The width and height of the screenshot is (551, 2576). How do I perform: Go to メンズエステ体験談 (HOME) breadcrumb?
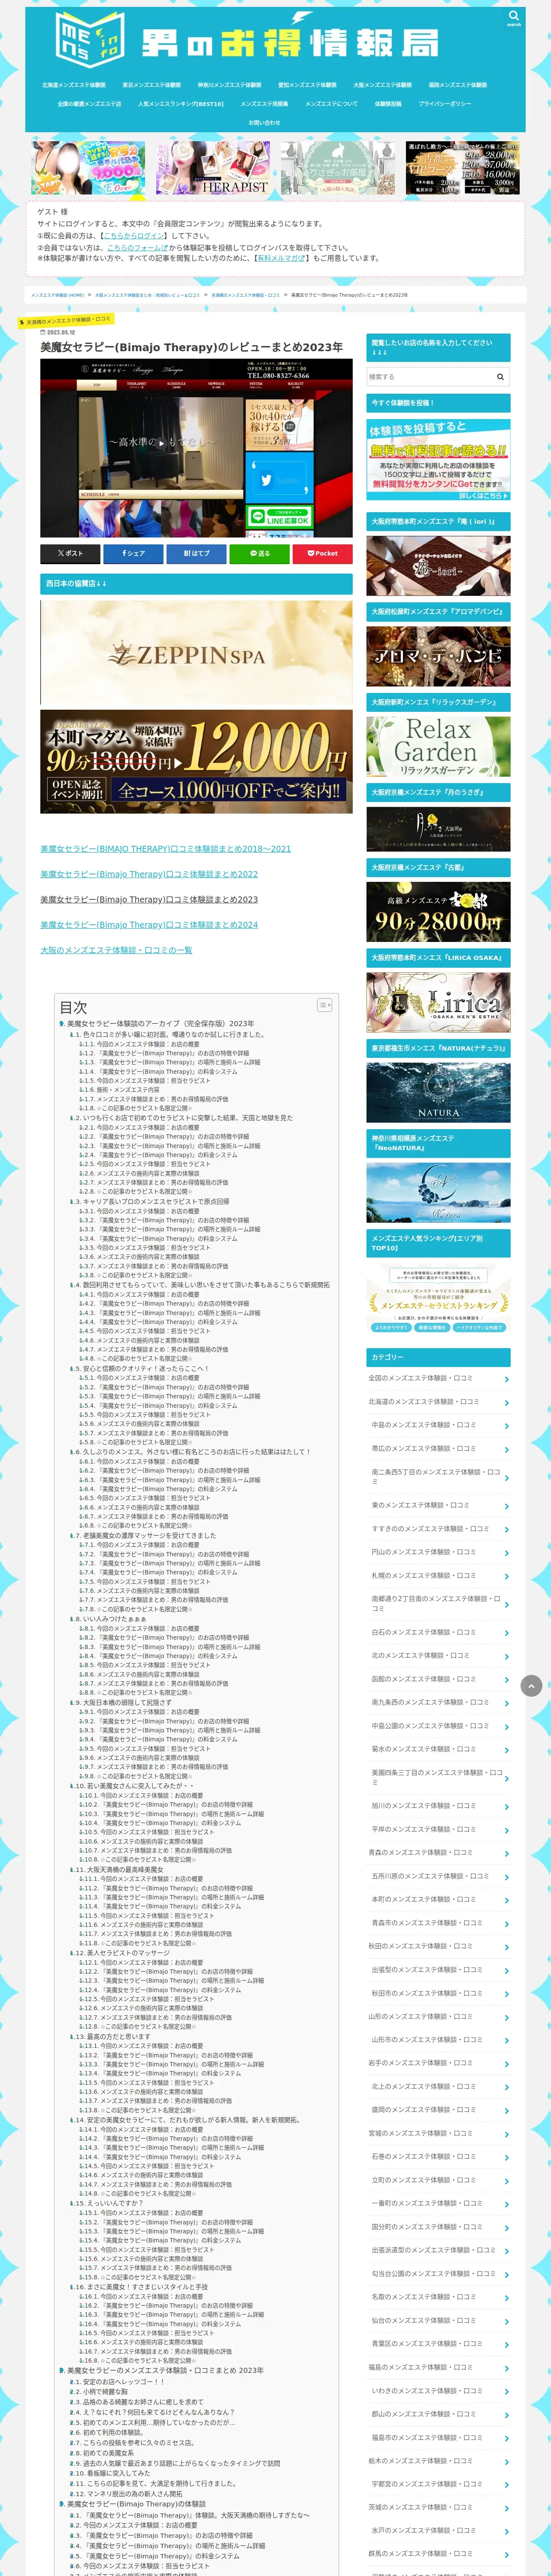click(x=57, y=295)
